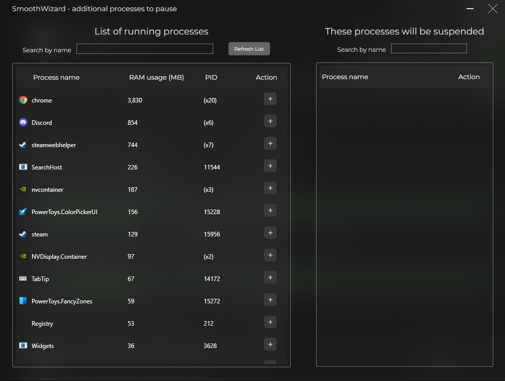Viewport: 505px width, 381px height.
Task: Add steam via the plus button in its row
Action: pos(270,232)
